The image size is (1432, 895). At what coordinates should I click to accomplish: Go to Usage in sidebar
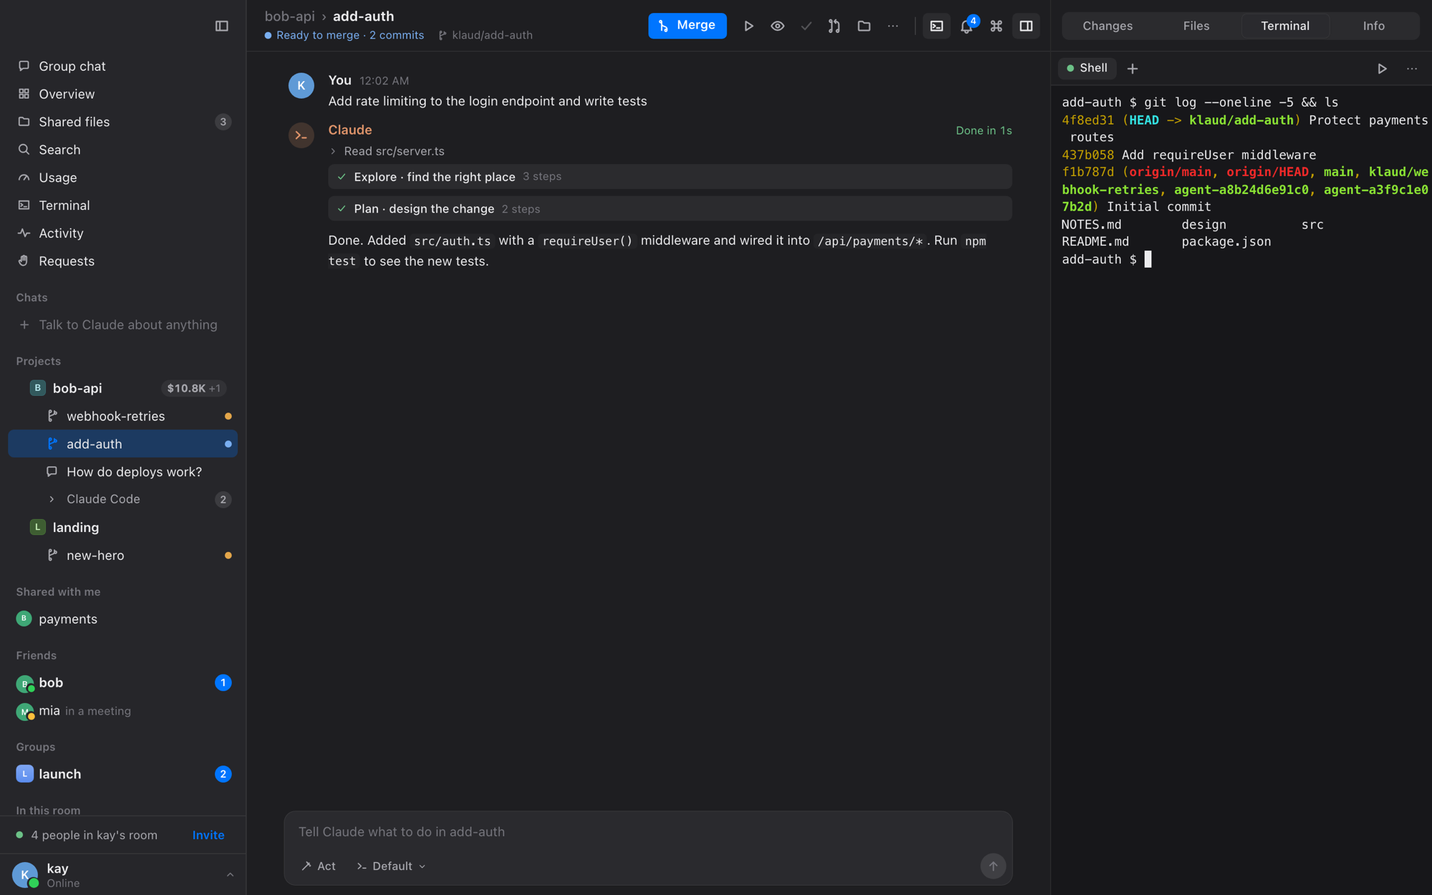122,178
